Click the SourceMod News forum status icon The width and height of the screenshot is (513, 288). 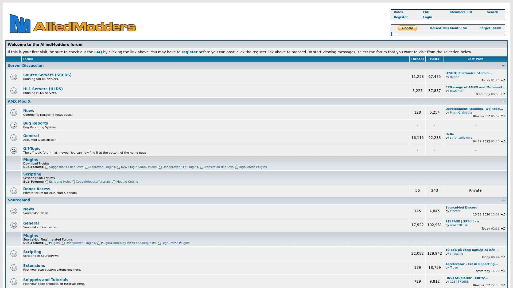(x=14, y=211)
